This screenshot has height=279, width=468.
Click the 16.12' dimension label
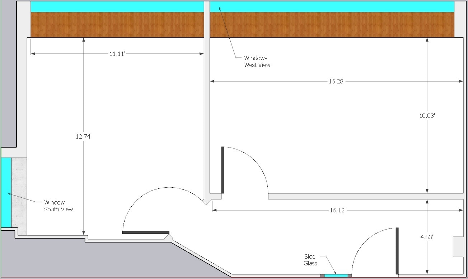tap(337, 210)
